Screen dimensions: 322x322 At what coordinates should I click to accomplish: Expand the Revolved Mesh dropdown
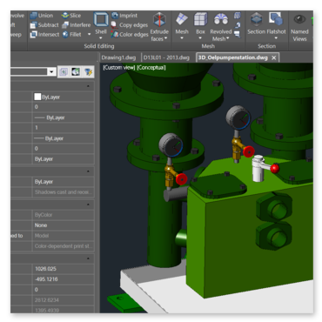point(228,38)
